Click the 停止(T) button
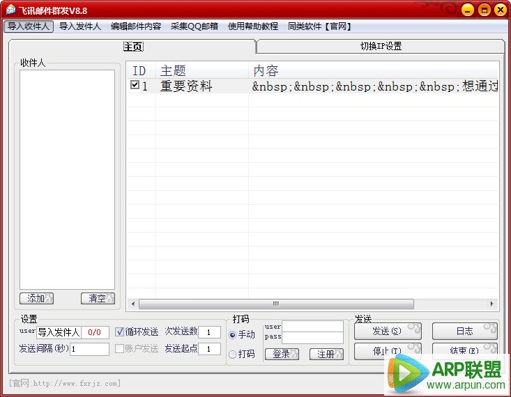The height and width of the screenshot is (397, 511). 388,351
